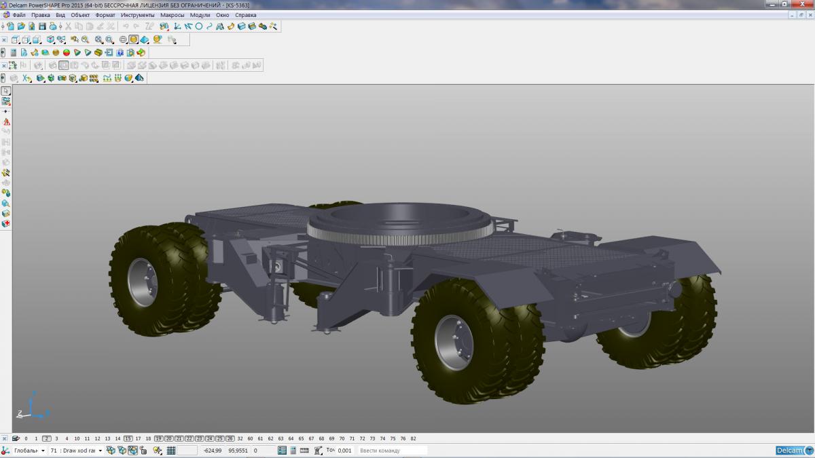Open the Формат menu
Viewport: 815px width, 458px height.
pos(105,15)
